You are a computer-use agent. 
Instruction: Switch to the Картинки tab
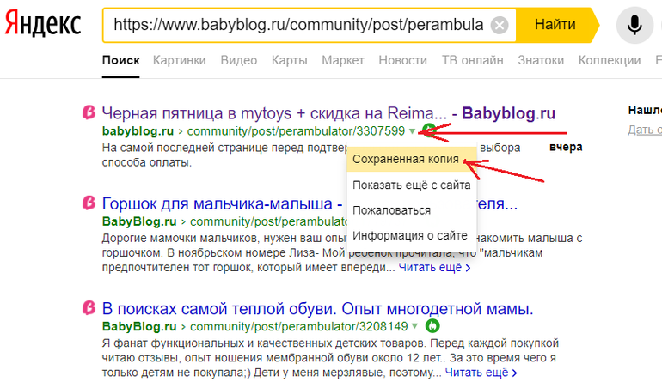[179, 60]
